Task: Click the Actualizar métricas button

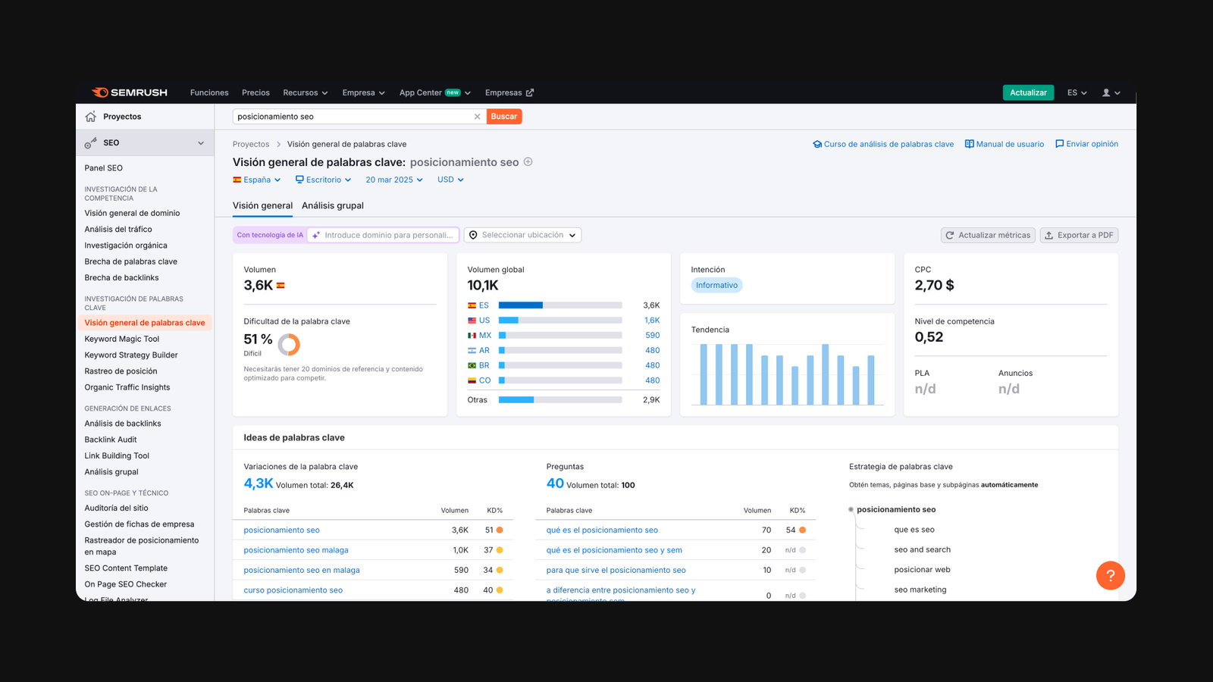Action: (988, 235)
